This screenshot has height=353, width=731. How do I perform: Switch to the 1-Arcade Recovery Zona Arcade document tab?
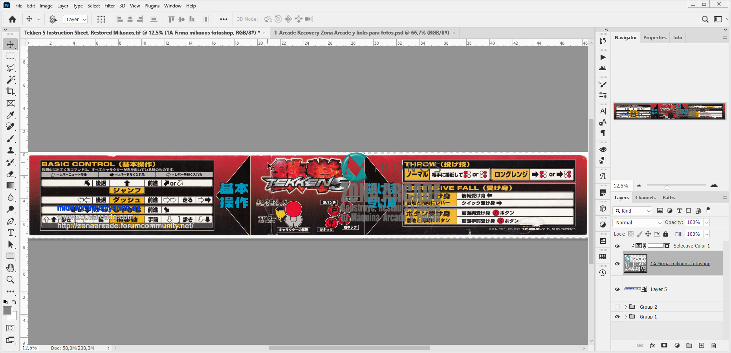361,33
